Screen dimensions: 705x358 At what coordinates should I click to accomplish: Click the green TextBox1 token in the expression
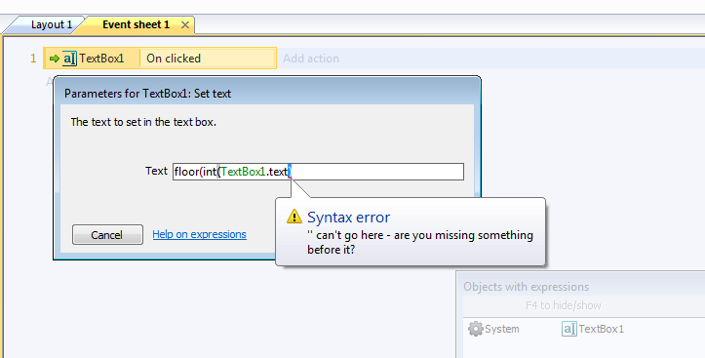tap(243, 172)
